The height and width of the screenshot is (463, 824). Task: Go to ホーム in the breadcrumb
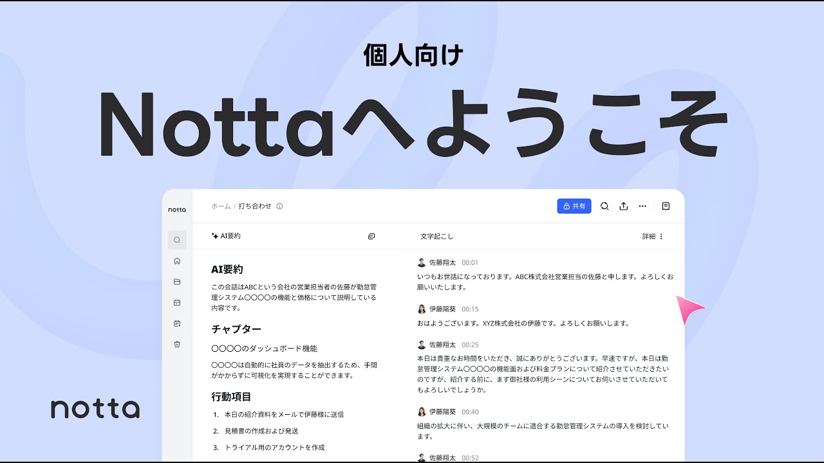tap(221, 206)
